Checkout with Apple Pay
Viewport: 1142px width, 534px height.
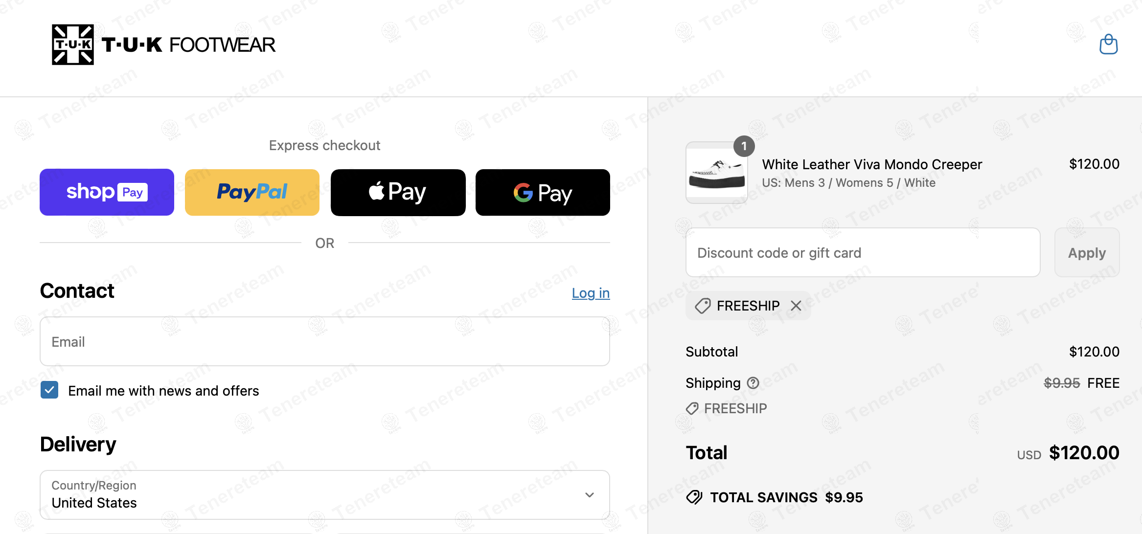[x=398, y=192]
